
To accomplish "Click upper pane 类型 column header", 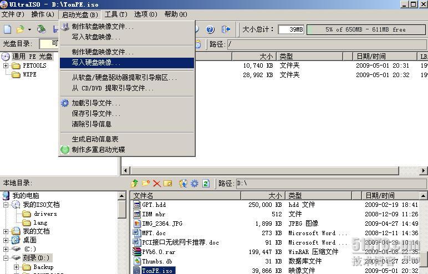I will click(x=309, y=56).
